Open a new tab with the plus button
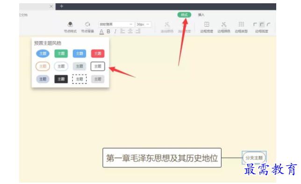The height and width of the screenshot is (184, 301). (x=61, y=7)
